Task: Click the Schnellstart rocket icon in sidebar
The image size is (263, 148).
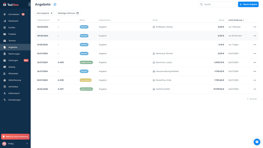Action: (5, 14)
